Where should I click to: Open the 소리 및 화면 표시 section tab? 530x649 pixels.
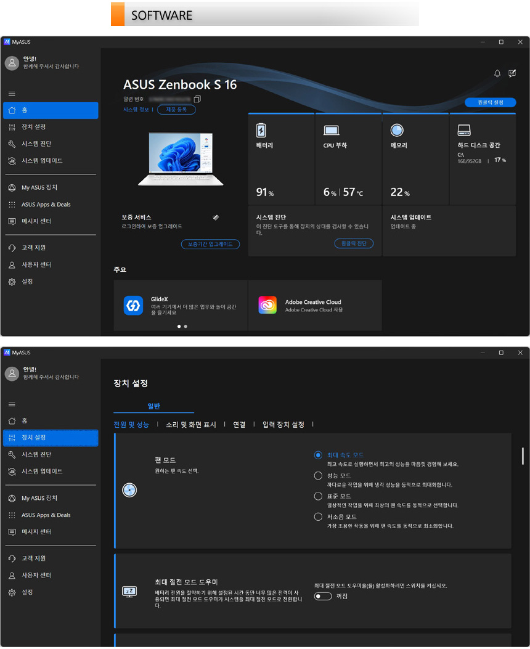pos(190,424)
